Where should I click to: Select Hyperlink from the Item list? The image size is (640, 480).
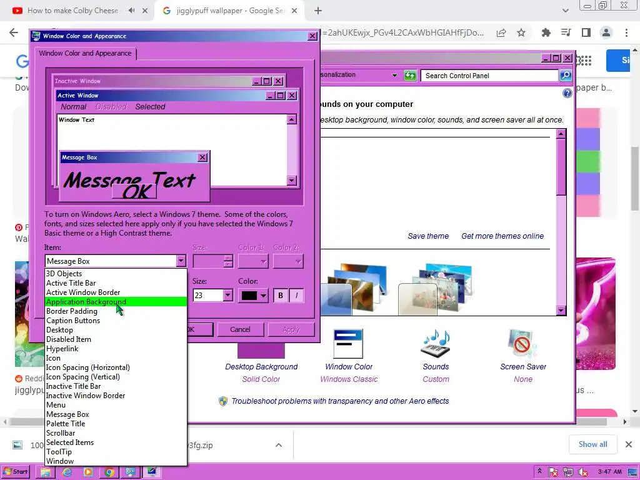[116, 349]
